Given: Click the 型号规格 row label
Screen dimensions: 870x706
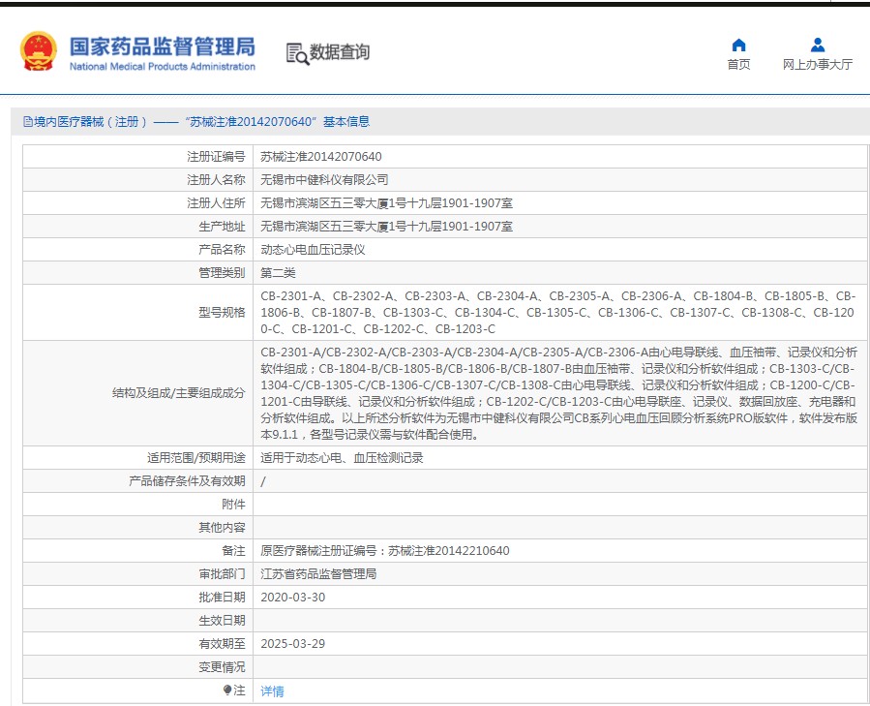Looking at the screenshot, I should 222,312.
